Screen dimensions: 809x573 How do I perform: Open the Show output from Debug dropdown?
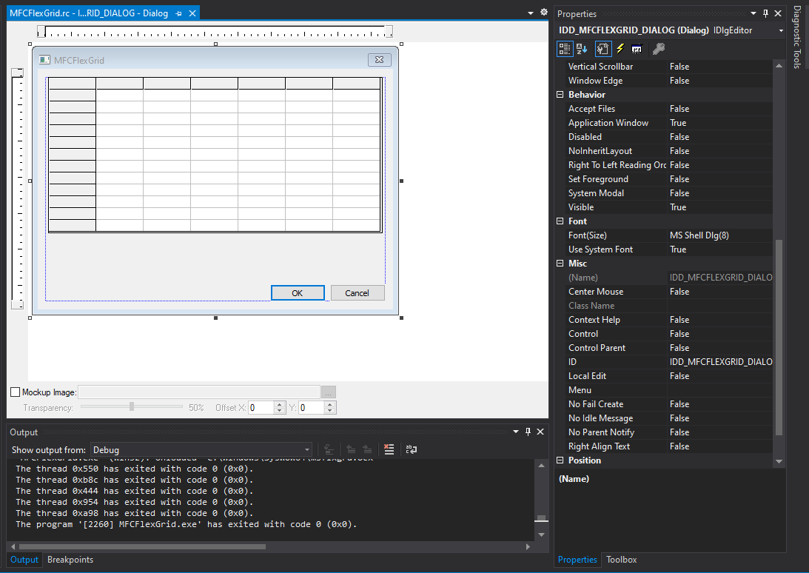coord(201,449)
